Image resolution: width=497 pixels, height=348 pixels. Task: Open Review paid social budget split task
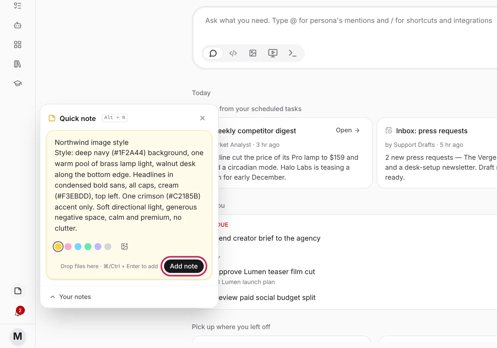(x=267, y=298)
